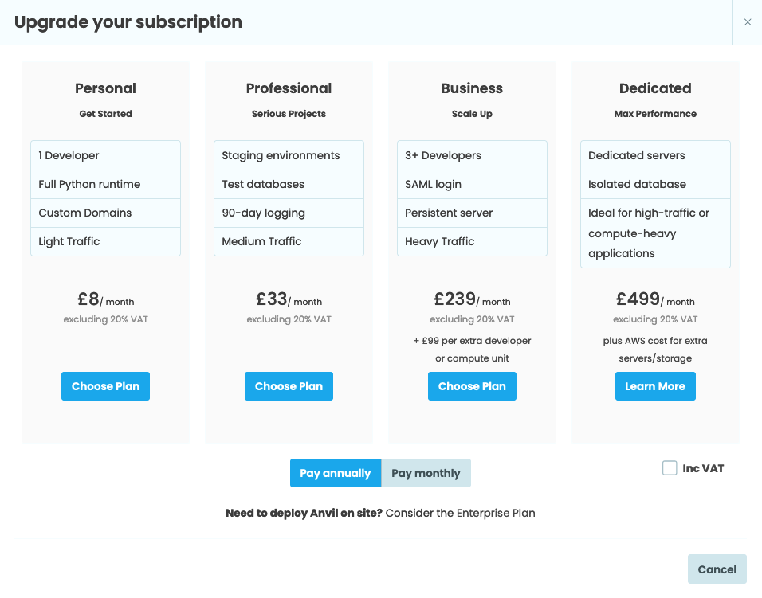762x598 pixels.
Task: Choose Plan for the Personal tier
Action: tap(105, 385)
